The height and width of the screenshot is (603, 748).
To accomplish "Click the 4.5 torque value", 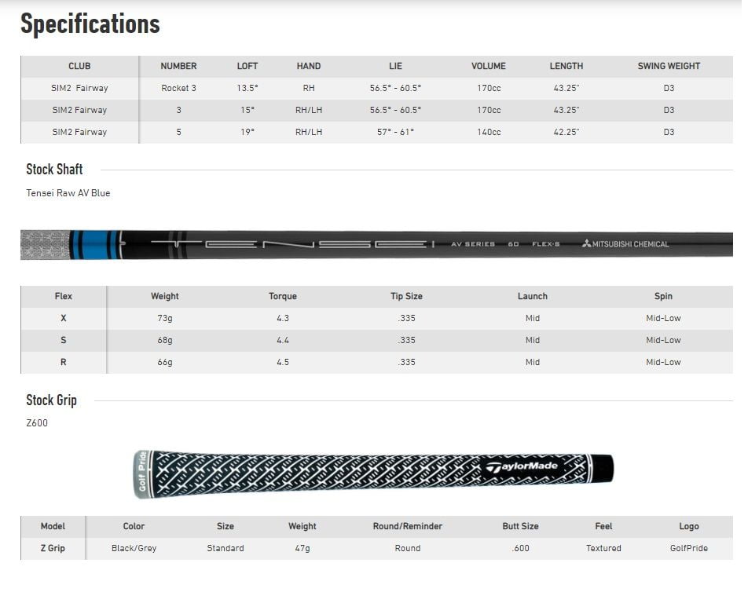I will pyautogui.click(x=282, y=362).
